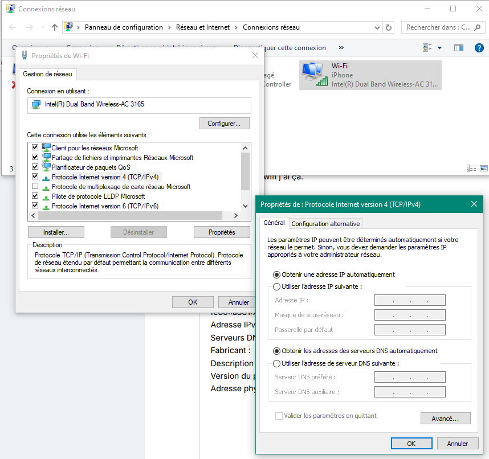This screenshot has height=459, width=489.
Task: Click the search magnifier icon
Action: tap(477, 27)
